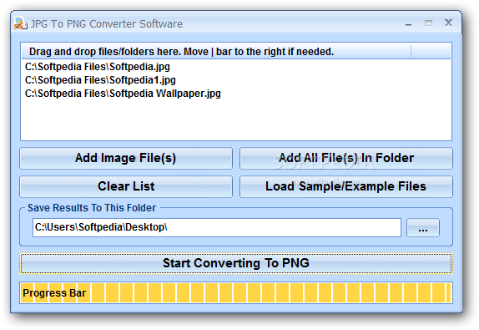Viewport: 479px width, 330px height.
Task: Start Converting To PNG
Action: pos(236,263)
